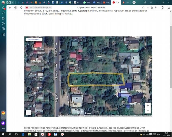The height and width of the screenshot is (137, 172).
Task: Zoom out the map with minus button
Action: tap(148, 111)
